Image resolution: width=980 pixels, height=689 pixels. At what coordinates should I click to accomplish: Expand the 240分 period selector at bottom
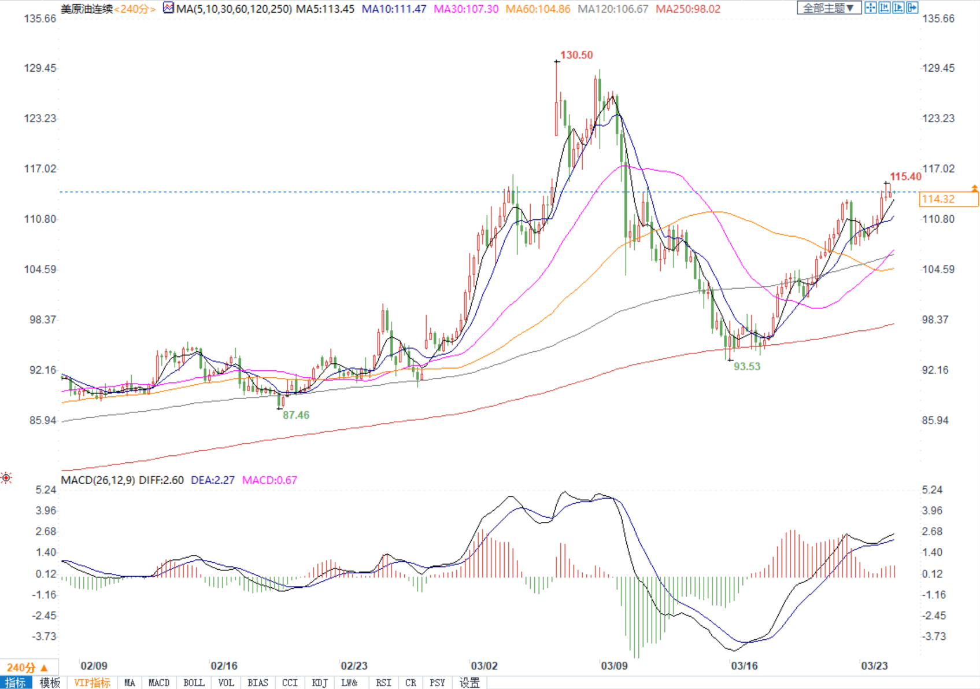click(x=27, y=667)
